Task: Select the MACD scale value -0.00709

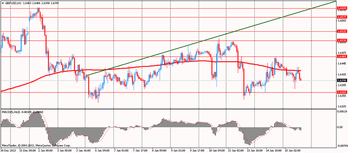Action: pos(342,146)
